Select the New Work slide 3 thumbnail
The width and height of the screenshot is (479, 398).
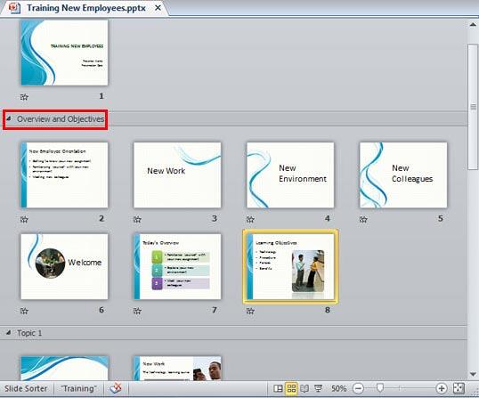pyautogui.click(x=177, y=175)
